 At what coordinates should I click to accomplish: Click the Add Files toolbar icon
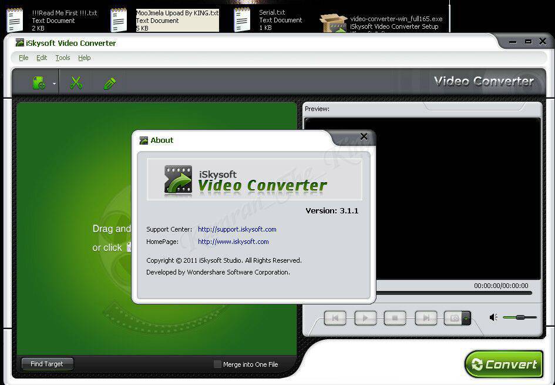pos(39,83)
